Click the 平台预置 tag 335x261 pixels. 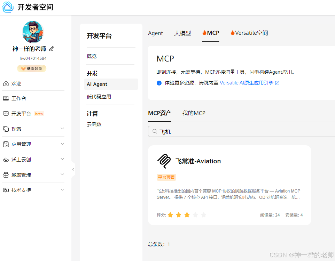point(166,177)
